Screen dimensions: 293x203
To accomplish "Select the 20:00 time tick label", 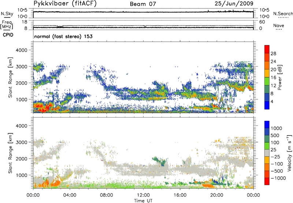I will click(217, 195).
